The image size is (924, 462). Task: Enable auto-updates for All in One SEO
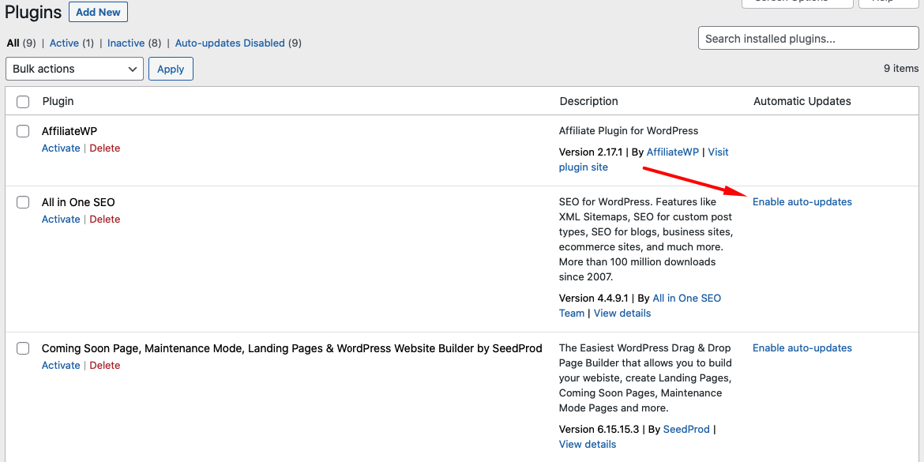(802, 201)
